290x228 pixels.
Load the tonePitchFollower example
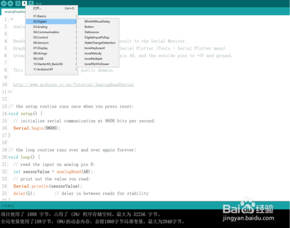click(x=98, y=64)
